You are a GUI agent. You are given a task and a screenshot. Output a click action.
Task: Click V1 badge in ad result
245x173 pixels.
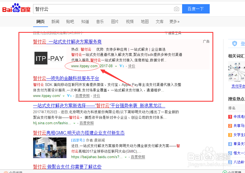tap(122, 66)
